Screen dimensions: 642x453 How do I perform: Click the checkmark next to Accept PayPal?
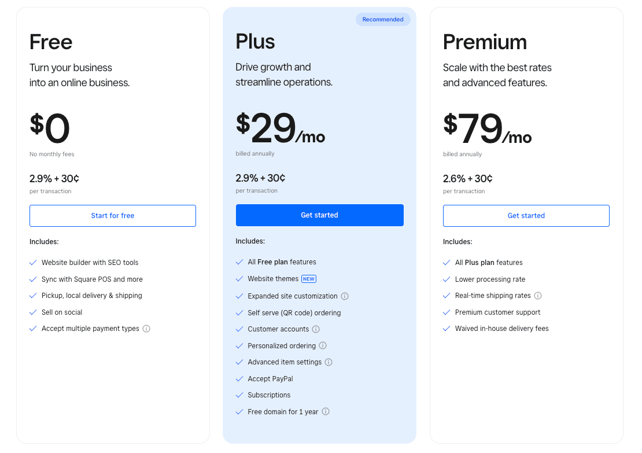coord(239,379)
